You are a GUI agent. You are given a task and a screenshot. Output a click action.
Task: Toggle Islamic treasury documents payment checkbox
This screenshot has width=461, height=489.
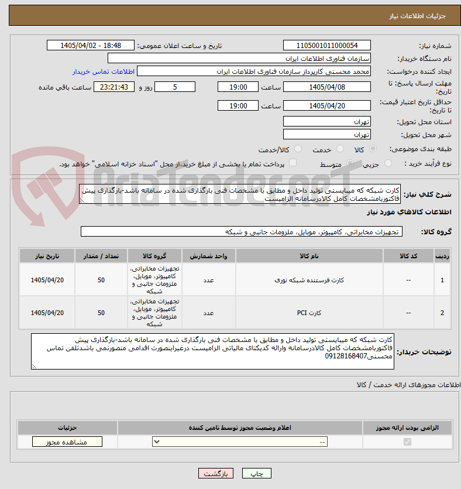[293, 163]
